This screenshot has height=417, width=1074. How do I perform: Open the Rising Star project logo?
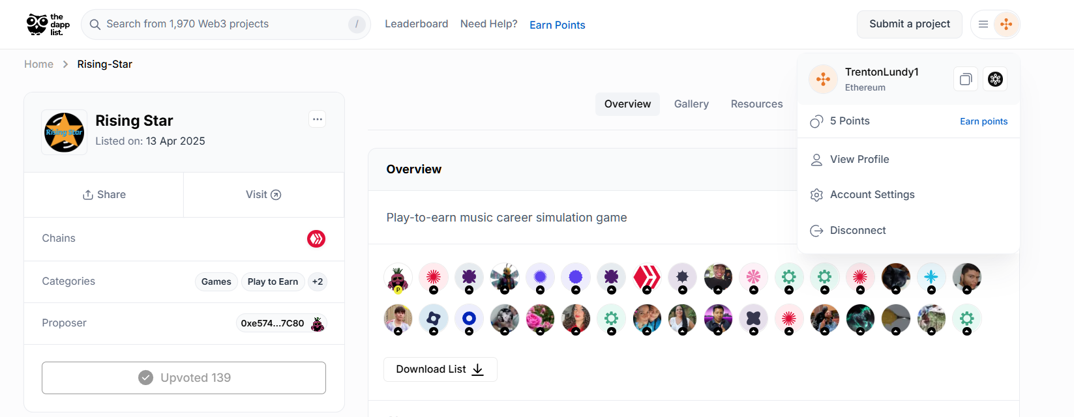click(x=64, y=132)
